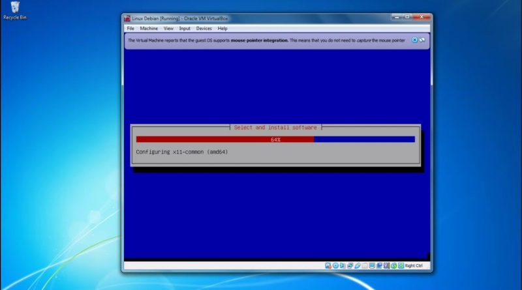
Task: Click the VirtualBox icon in the title bar
Action: tap(127, 19)
